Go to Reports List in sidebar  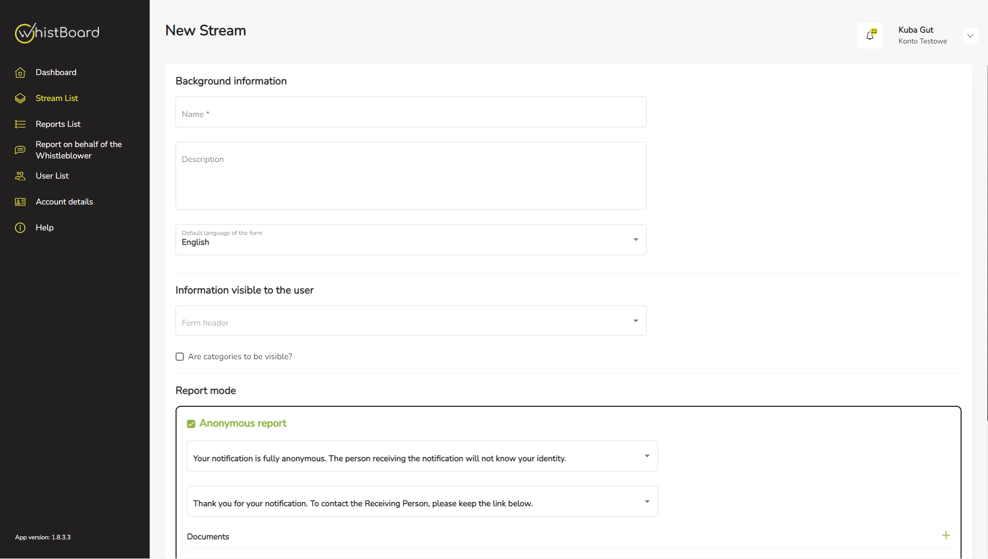pyautogui.click(x=58, y=124)
